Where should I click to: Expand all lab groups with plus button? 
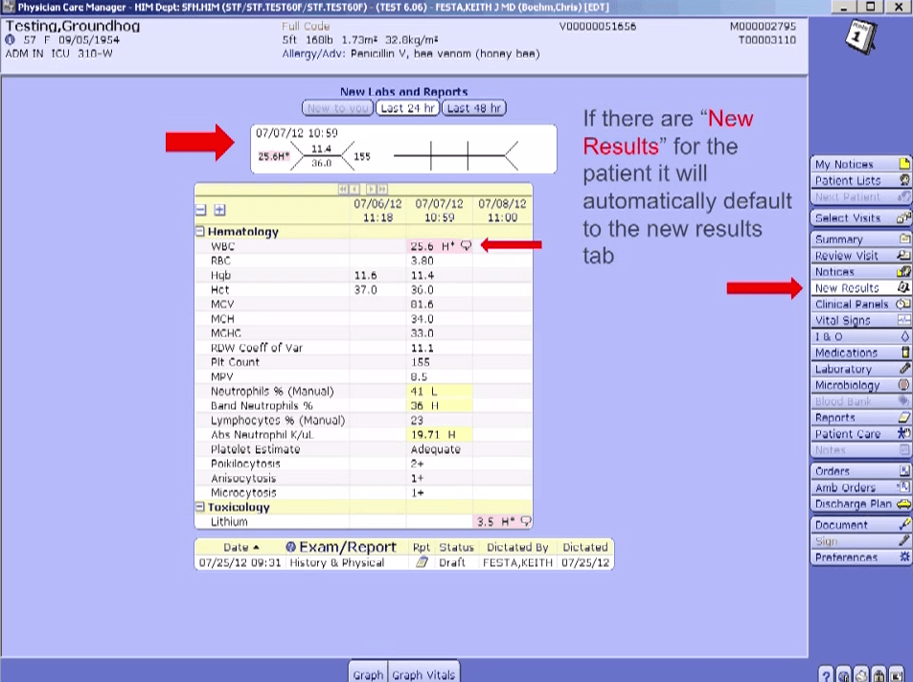coord(219,210)
